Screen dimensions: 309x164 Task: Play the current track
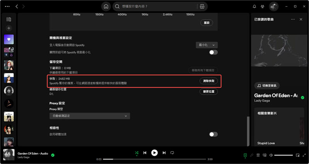[x=154, y=153]
